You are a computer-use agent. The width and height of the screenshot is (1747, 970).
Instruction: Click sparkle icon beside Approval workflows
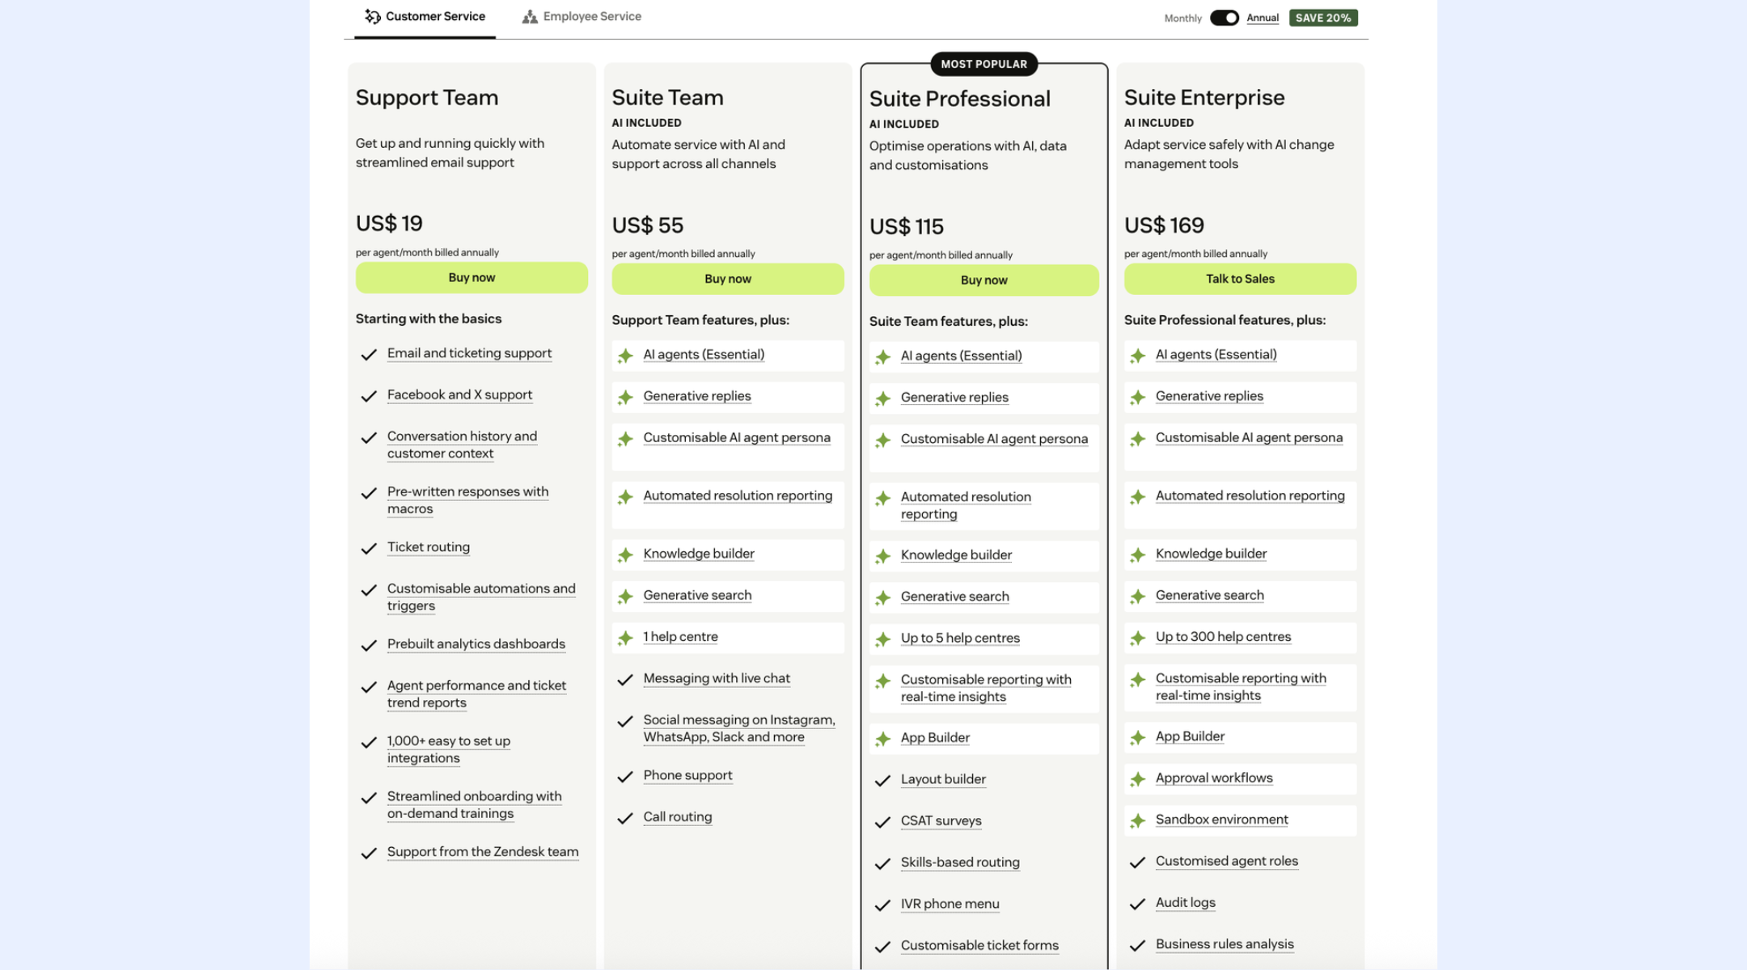(x=1138, y=779)
